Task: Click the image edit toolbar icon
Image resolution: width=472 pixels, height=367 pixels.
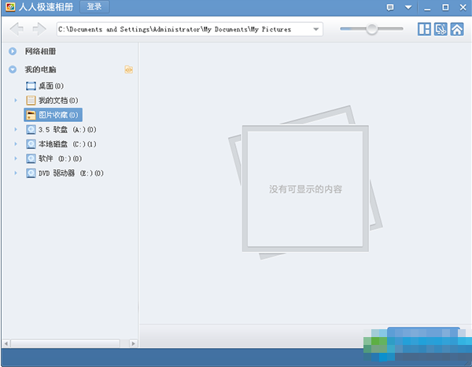Action: click(441, 29)
